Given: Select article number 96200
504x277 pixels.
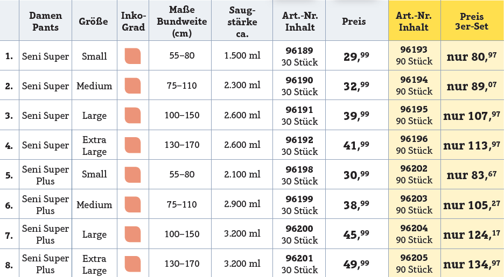Looking at the screenshot, I should click(299, 229).
